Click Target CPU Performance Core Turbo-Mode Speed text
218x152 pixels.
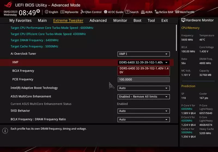[x=52, y=28]
